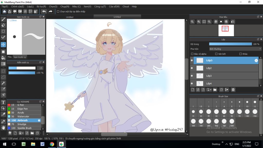Show hidden system tray icons chevron

227,144
